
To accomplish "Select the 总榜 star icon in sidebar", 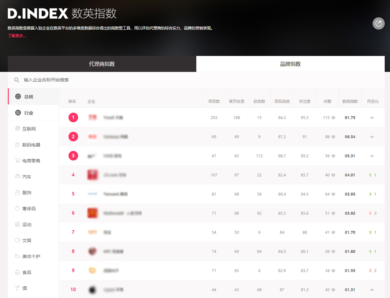I will 18,96.
